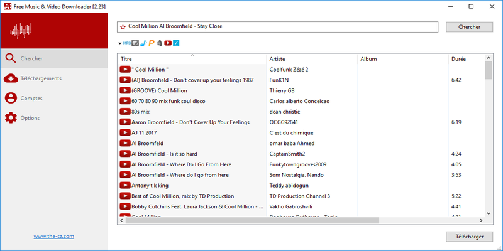Click the vertical scrollbar up arrow
Viewport: 503px width, 251px height.
pyautogui.click(x=489, y=58)
